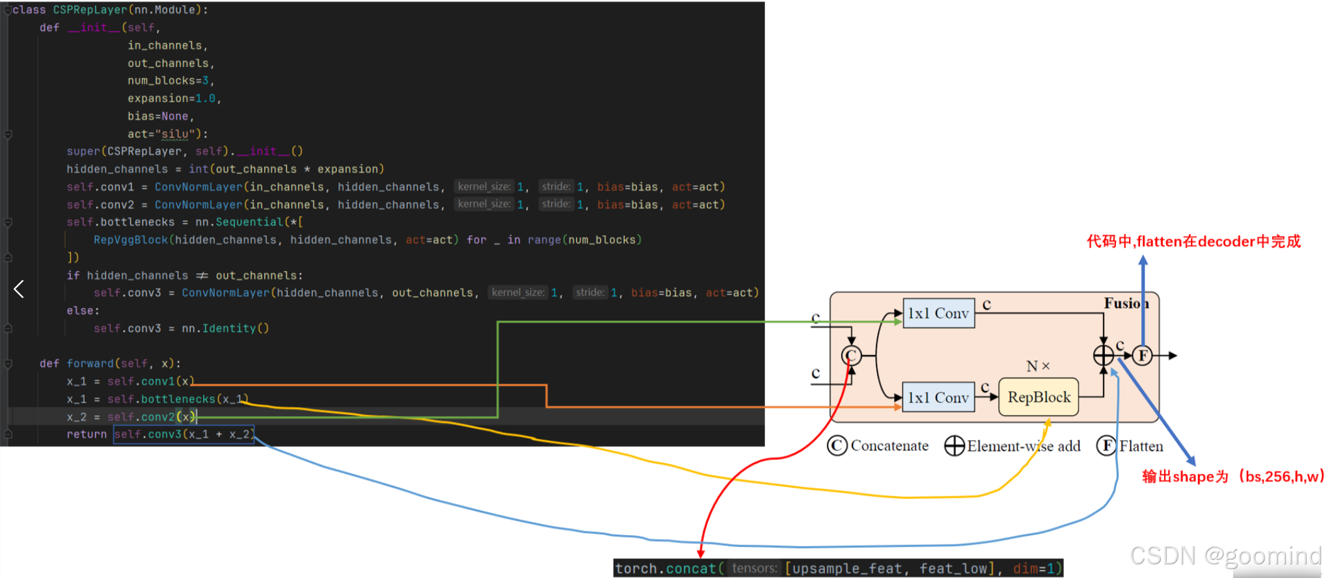Click the x_1 = self.conv1(x) line

tap(130, 381)
